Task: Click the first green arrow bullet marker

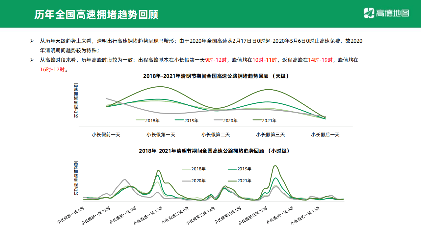Action: (x=31, y=41)
